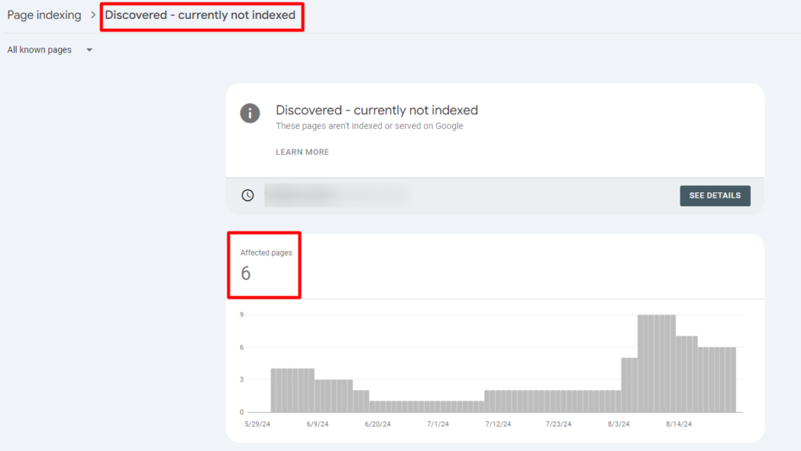This screenshot has width=801, height=451.
Task: Open the All known pages dropdown
Action: [x=49, y=50]
